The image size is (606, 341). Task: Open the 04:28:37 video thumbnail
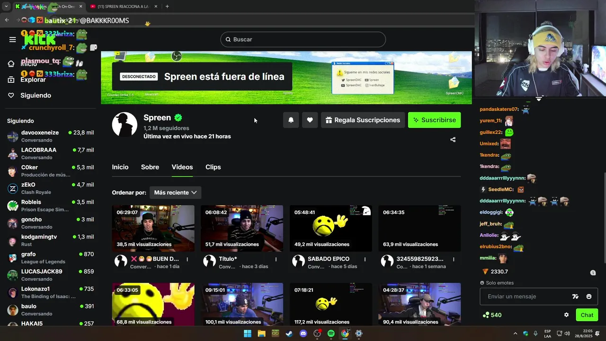point(419,305)
